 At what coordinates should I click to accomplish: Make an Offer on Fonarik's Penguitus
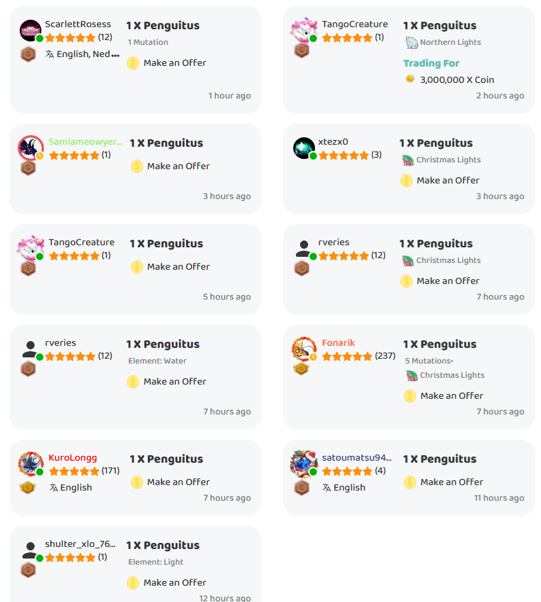451,396
